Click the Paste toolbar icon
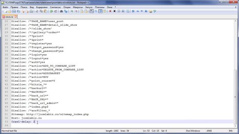The width and height of the screenshot is (239, 134). [x=46, y=12]
